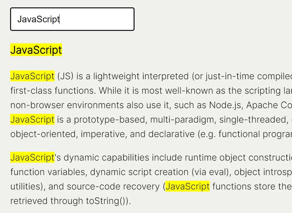Click the highlighted JavaScript near source-code recovery
The height and width of the screenshot is (213, 292).
(187, 186)
